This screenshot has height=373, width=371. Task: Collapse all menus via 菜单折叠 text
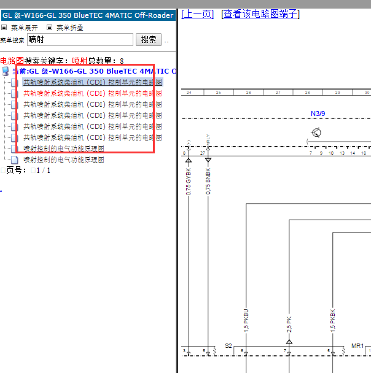coord(70,28)
